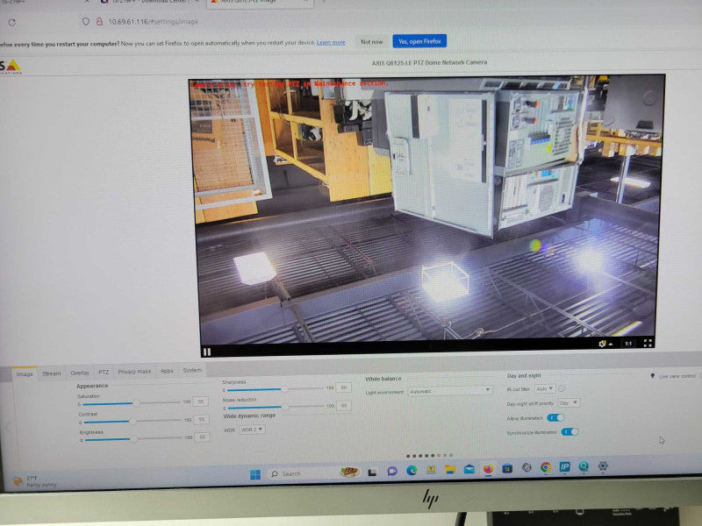Click Yes, open Firefox button
The height and width of the screenshot is (526, 702).
tap(419, 41)
